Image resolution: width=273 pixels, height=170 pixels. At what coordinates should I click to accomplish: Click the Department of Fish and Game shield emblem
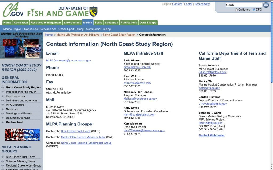(x=93, y=12)
